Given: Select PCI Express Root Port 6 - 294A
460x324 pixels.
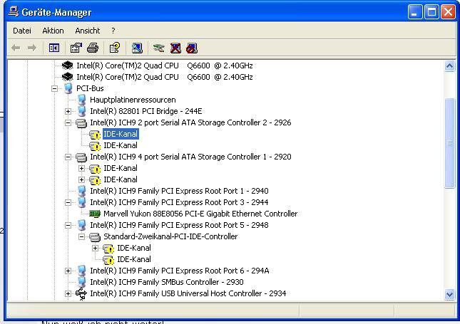Looking at the screenshot, I should click(x=180, y=271).
